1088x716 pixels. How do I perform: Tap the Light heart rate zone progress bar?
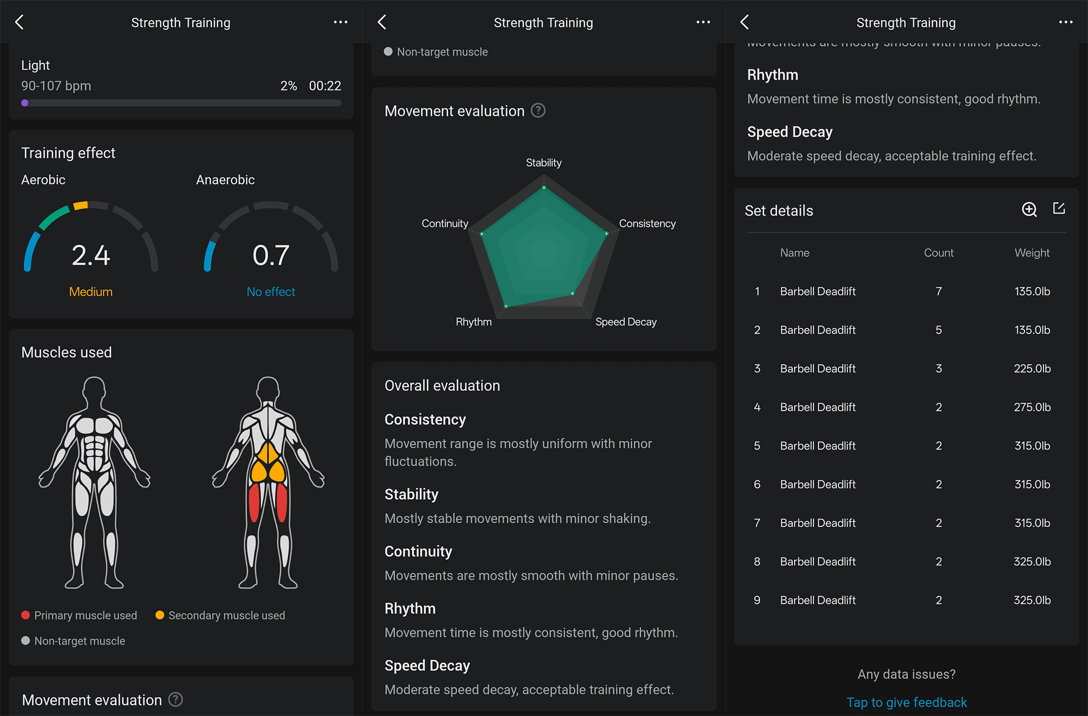point(181,103)
